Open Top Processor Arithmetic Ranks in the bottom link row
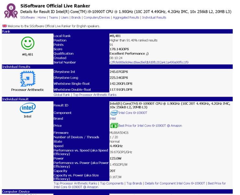240x195 pixels. click(75, 183)
